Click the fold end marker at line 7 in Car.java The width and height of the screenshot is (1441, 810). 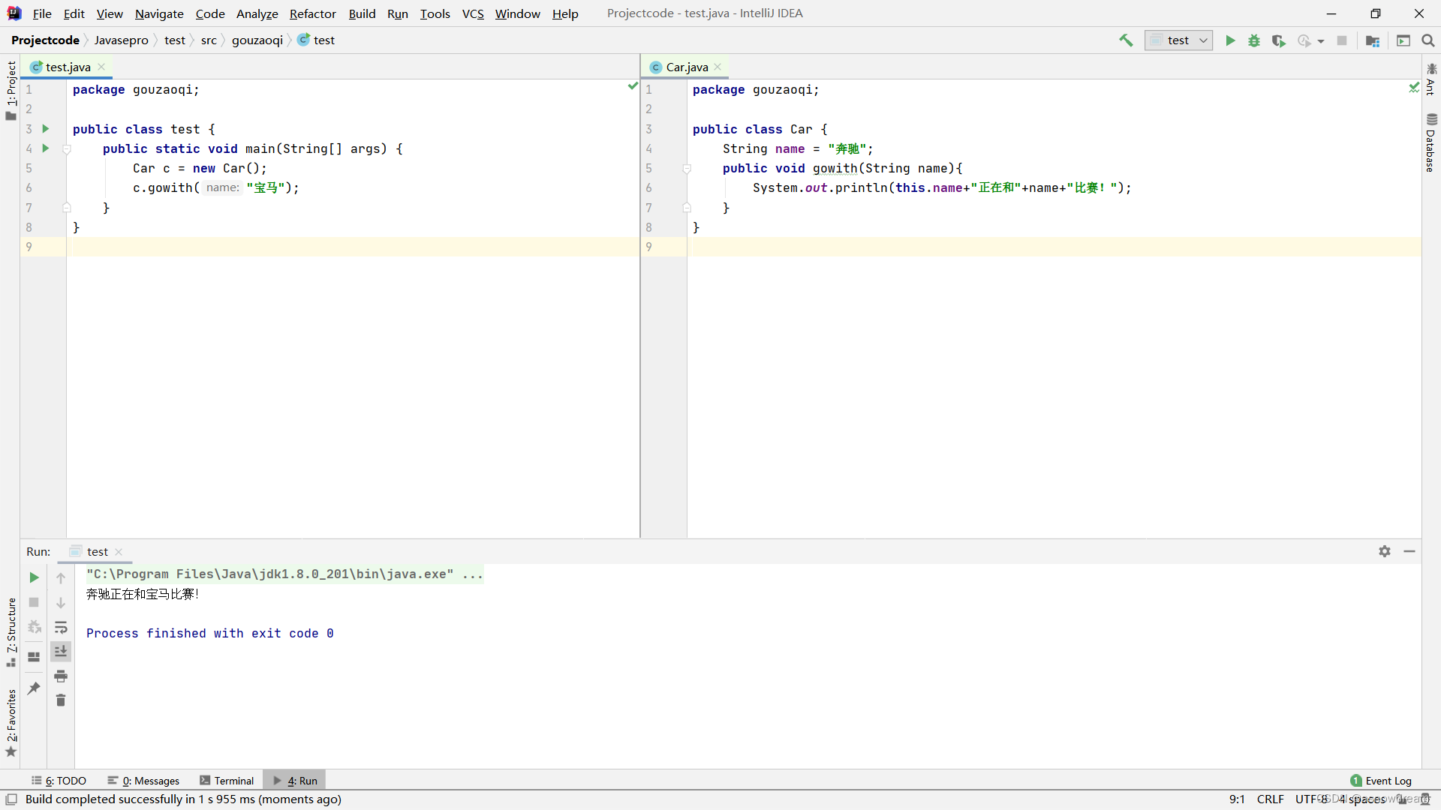[x=687, y=208]
